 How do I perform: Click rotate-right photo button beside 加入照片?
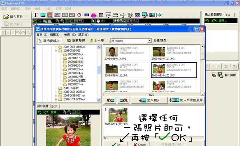pos(124,100)
